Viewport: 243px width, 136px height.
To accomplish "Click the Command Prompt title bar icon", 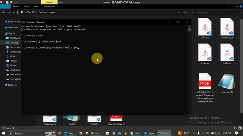I will tap(24, 22).
